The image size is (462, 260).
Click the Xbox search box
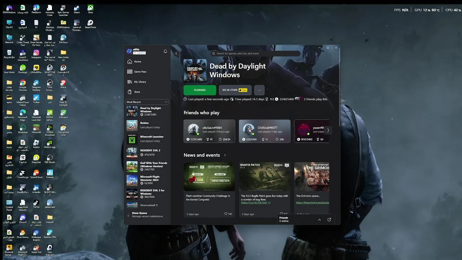[255, 53]
